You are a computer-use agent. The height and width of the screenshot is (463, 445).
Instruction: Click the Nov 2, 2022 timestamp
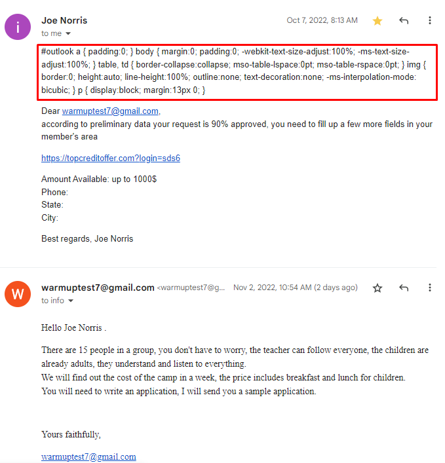(296, 287)
